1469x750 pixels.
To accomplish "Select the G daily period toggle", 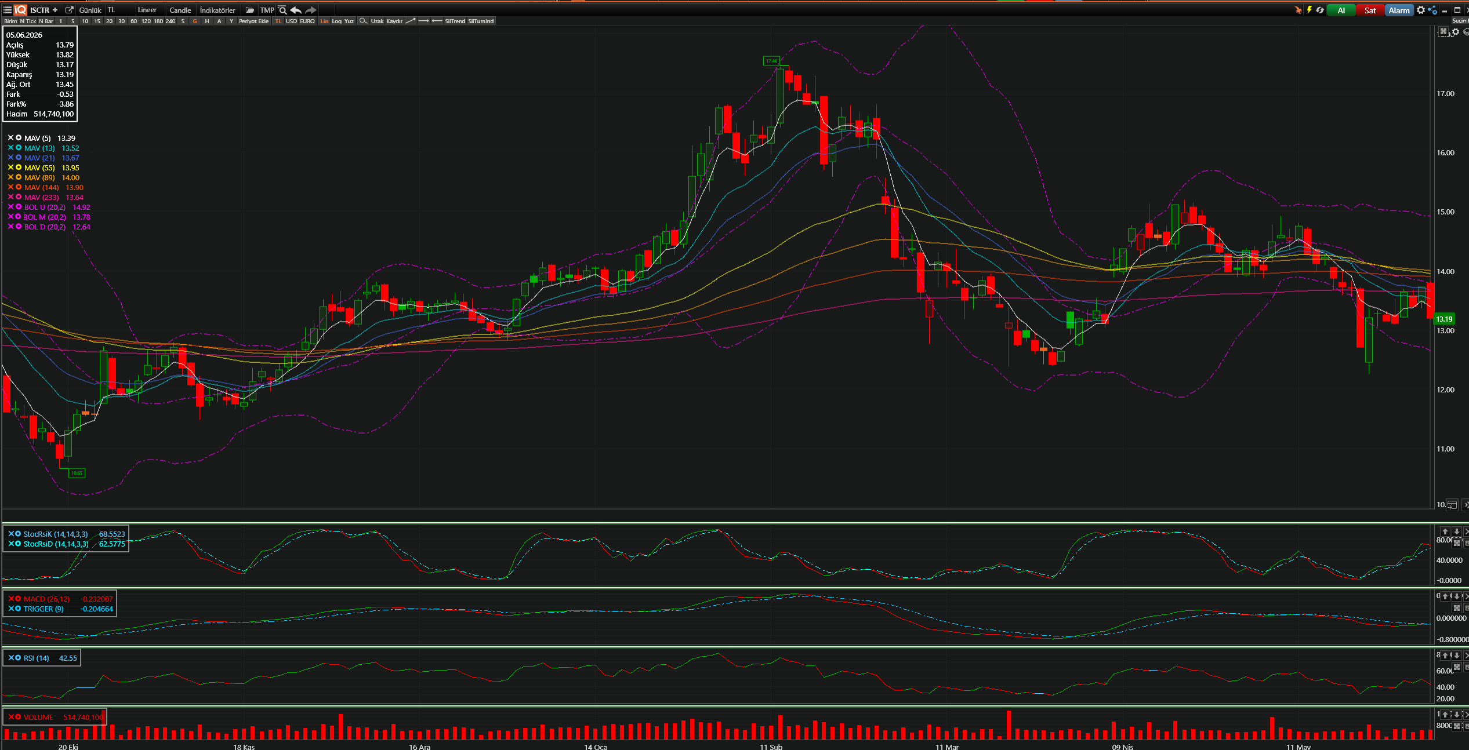I will coord(195,21).
